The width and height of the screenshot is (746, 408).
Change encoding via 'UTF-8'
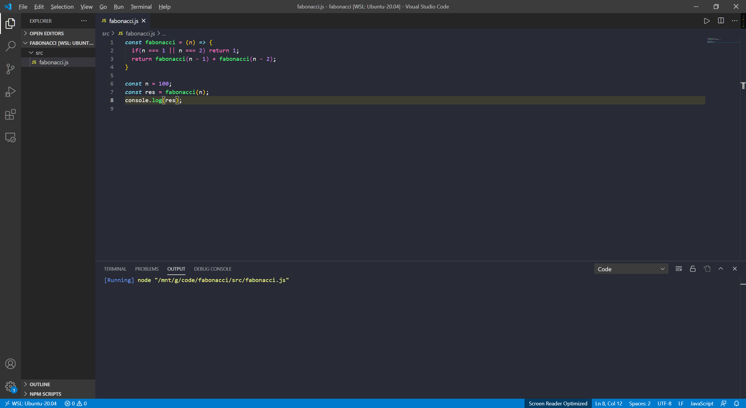664,403
